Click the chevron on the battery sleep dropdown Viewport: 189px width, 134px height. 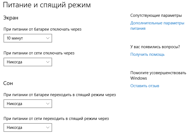(48, 104)
